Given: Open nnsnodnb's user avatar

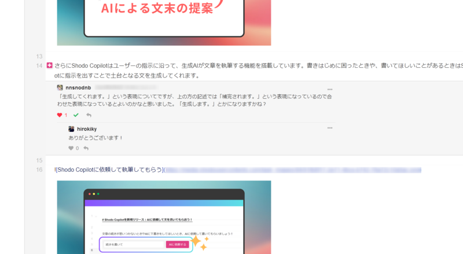Looking at the screenshot, I should coord(60,87).
